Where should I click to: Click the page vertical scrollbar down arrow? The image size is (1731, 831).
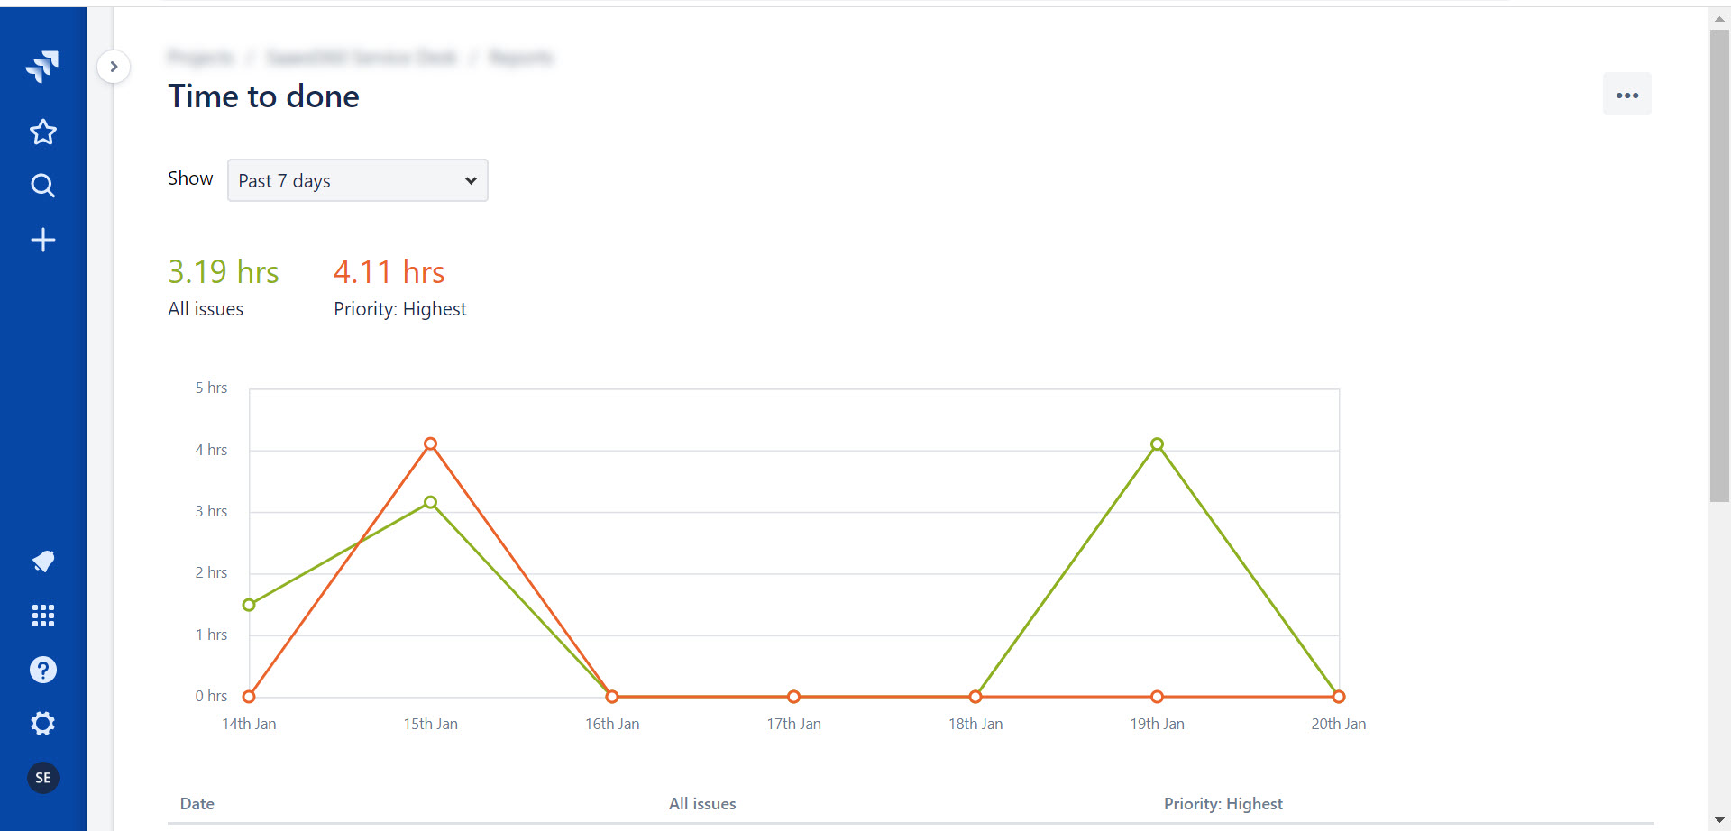point(1719,820)
